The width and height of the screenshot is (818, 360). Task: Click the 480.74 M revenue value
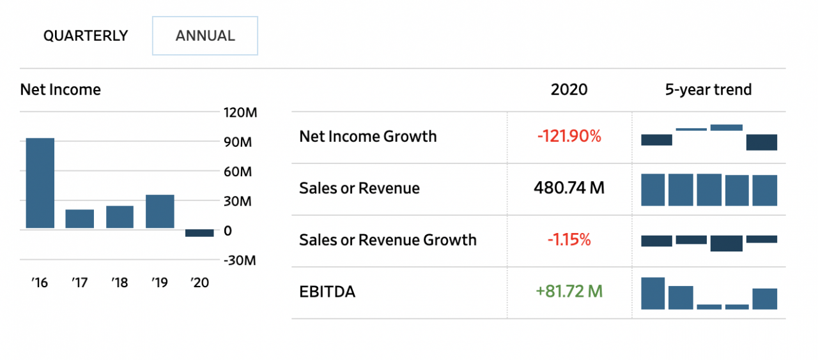coord(569,188)
